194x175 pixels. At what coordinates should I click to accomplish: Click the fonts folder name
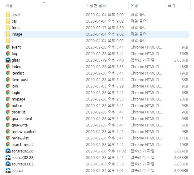16,28
